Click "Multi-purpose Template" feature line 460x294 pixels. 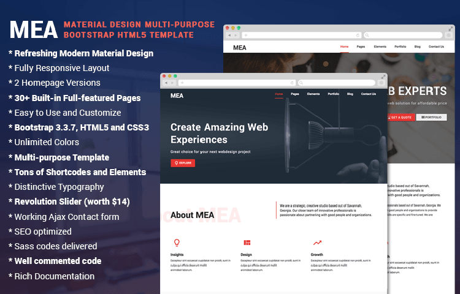tap(59, 157)
